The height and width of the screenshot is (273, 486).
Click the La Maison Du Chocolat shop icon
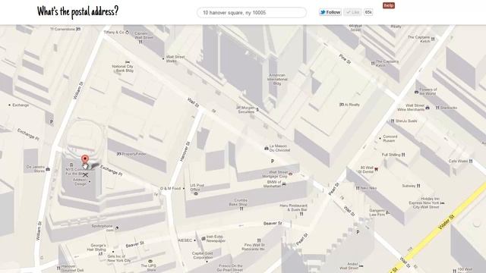click(x=267, y=149)
